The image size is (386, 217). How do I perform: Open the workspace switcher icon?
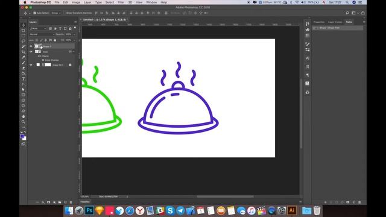[x=354, y=13]
